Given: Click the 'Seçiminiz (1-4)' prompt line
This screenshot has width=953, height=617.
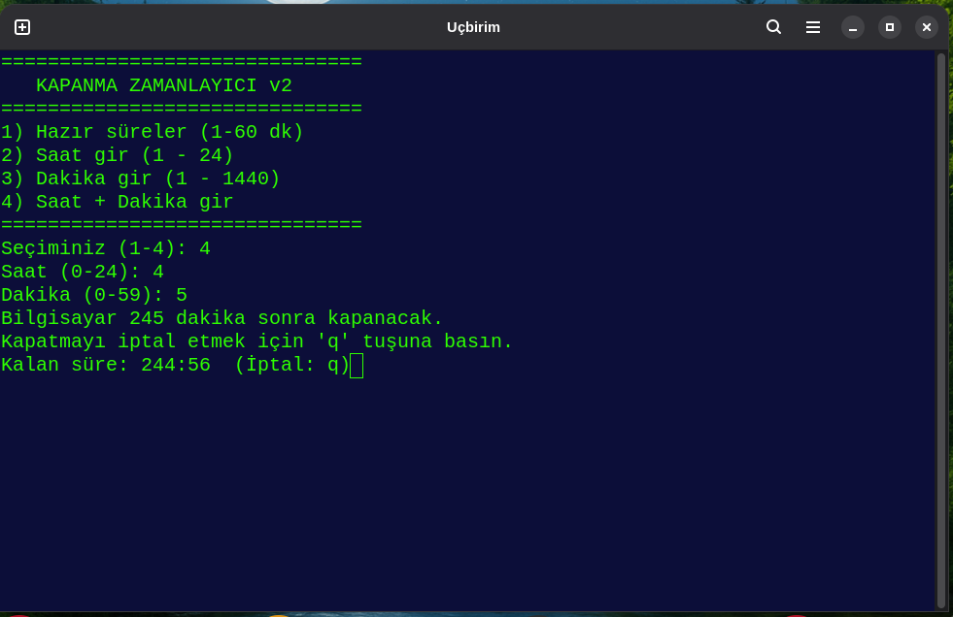Looking at the screenshot, I should coord(105,248).
